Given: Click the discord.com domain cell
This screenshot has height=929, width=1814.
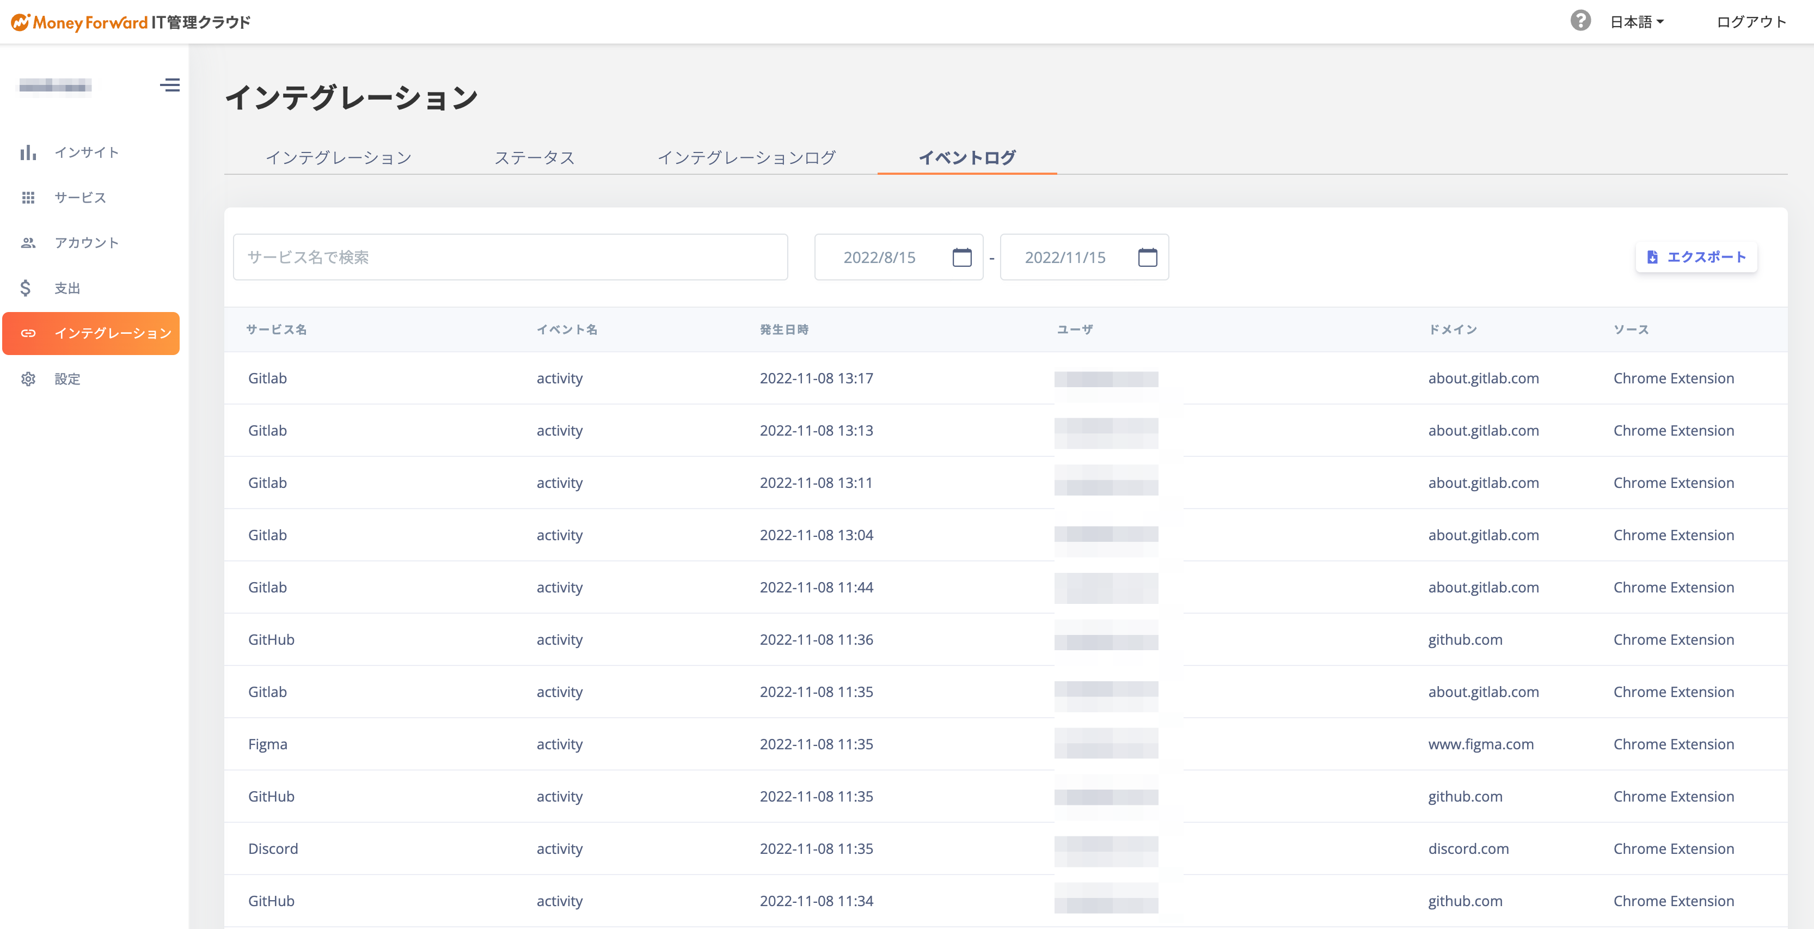Looking at the screenshot, I should click(x=1468, y=849).
